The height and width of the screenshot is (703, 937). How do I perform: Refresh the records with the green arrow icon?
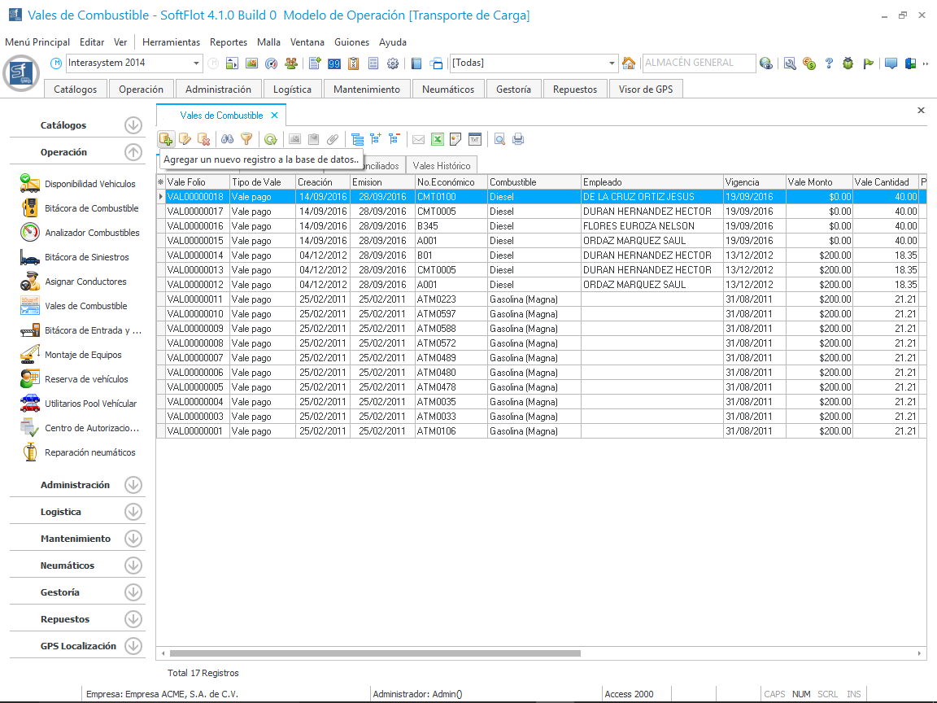(270, 139)
